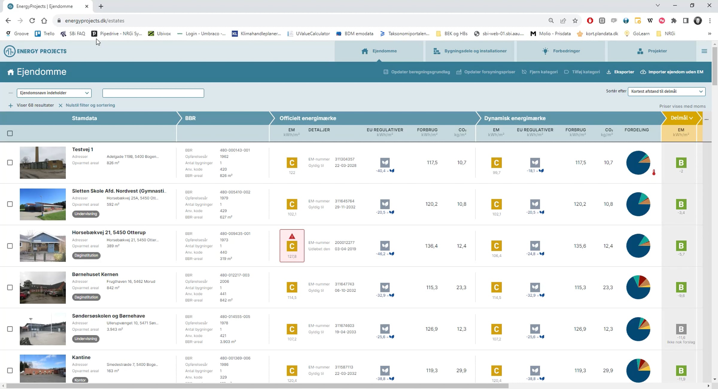
Task: Open the Sortér efter dropdown
Action: tap(666, 91)
